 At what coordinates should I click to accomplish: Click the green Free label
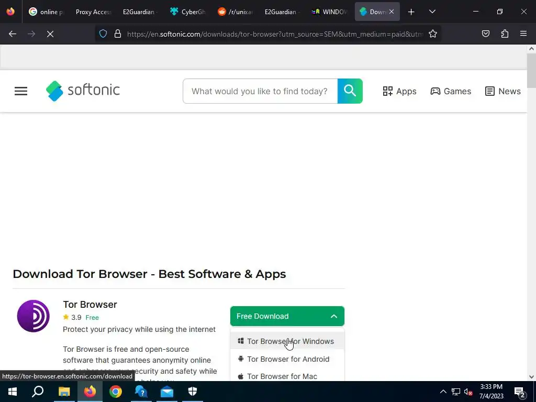point(92,318)
